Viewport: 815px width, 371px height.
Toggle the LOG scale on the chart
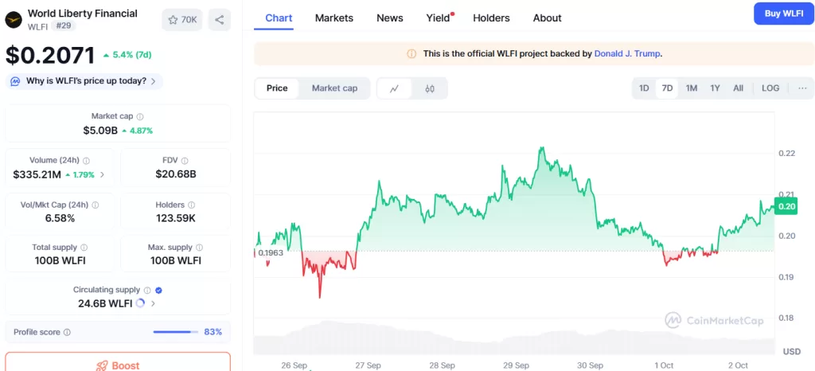[770, 88]
